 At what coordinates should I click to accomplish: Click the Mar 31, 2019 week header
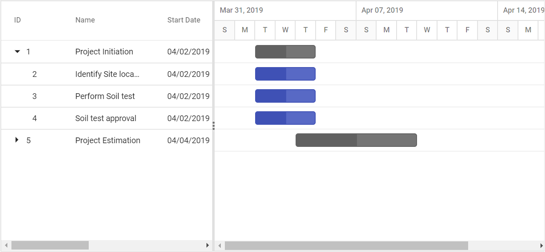tap(285, 10)
